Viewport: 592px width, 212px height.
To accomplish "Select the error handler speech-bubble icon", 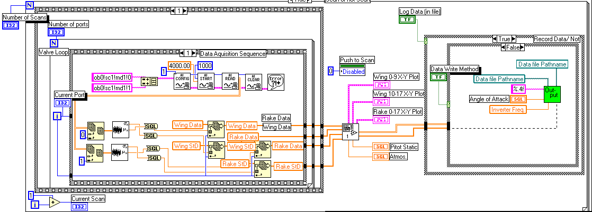I will pyautogui.click(x=276, y=82).
